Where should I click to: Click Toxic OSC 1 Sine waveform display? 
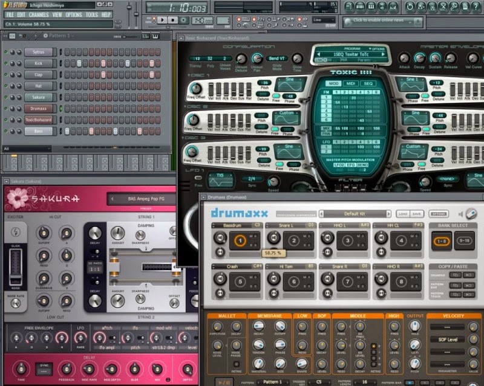(290, 85)
